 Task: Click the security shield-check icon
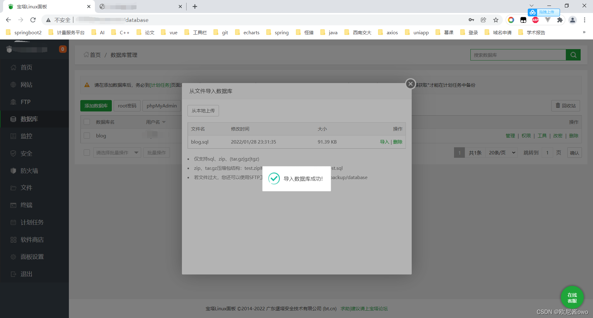point(13,153)
